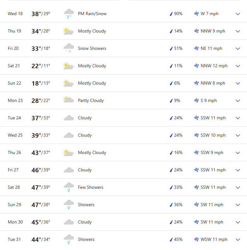Click the NNW 12 mph wind text
Viewport: 247px width, 250px height.
pyautogui.click(x=214, y=66)
